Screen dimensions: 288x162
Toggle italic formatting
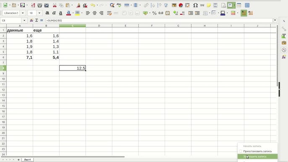click(54, 13)
